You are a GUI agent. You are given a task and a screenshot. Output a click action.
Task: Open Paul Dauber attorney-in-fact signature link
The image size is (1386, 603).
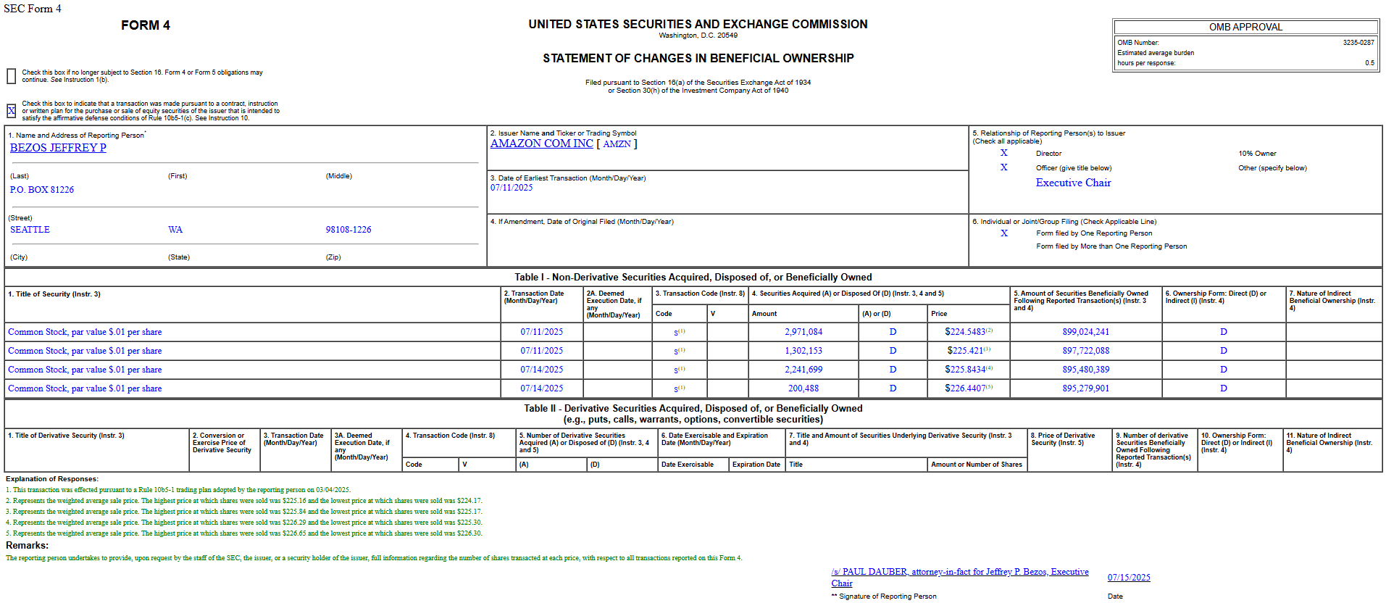point(960,578)
